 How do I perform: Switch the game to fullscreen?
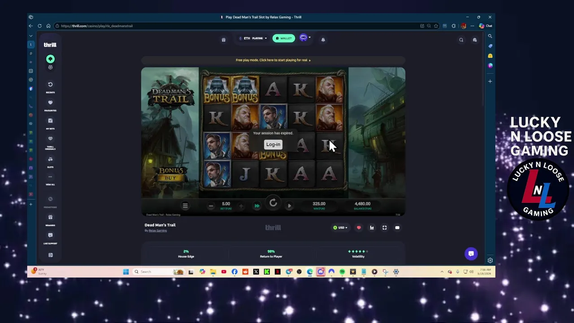[384, 228]
